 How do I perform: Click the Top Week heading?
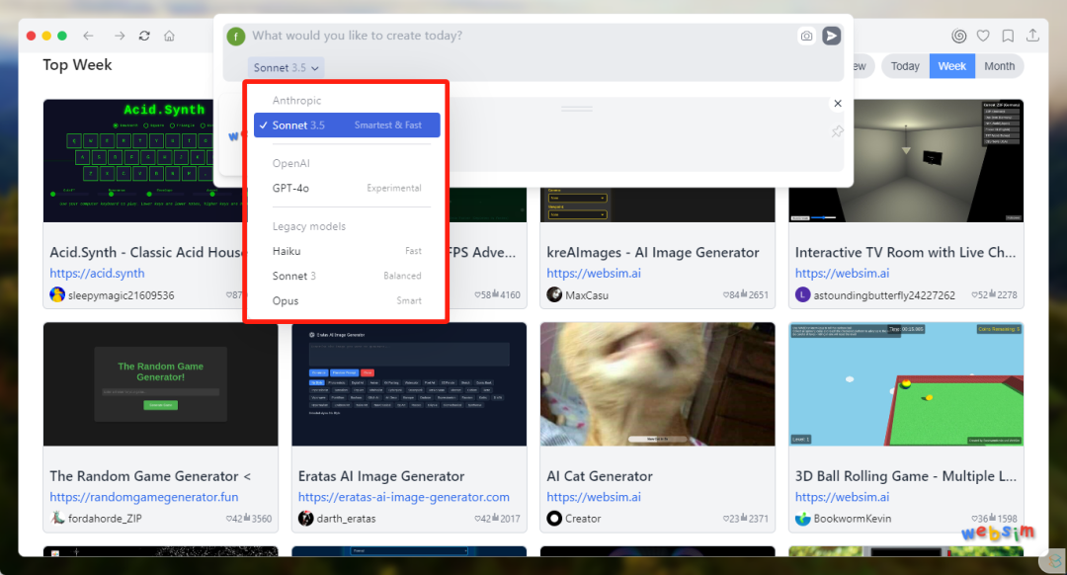77,64
